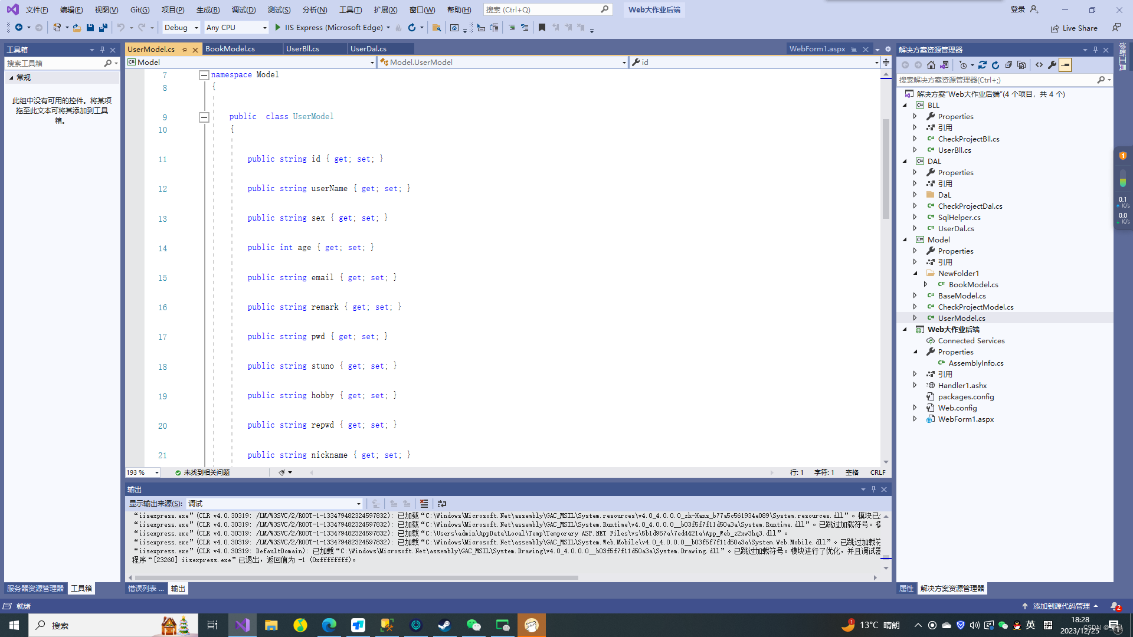1133x637 pixels.
Task: Toggle pin on UserModel.cs tab
Action: [x=185, y=50]
